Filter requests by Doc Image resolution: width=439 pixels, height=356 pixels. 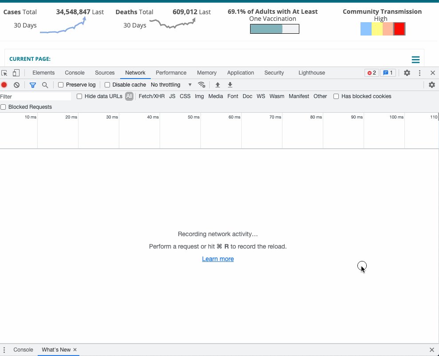tap(247, 96)
